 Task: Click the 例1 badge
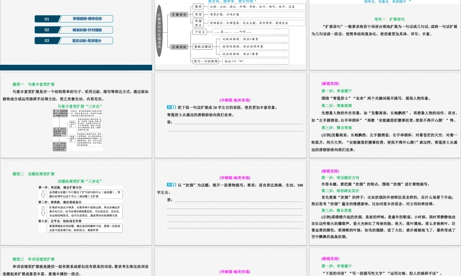pos(171,107)
